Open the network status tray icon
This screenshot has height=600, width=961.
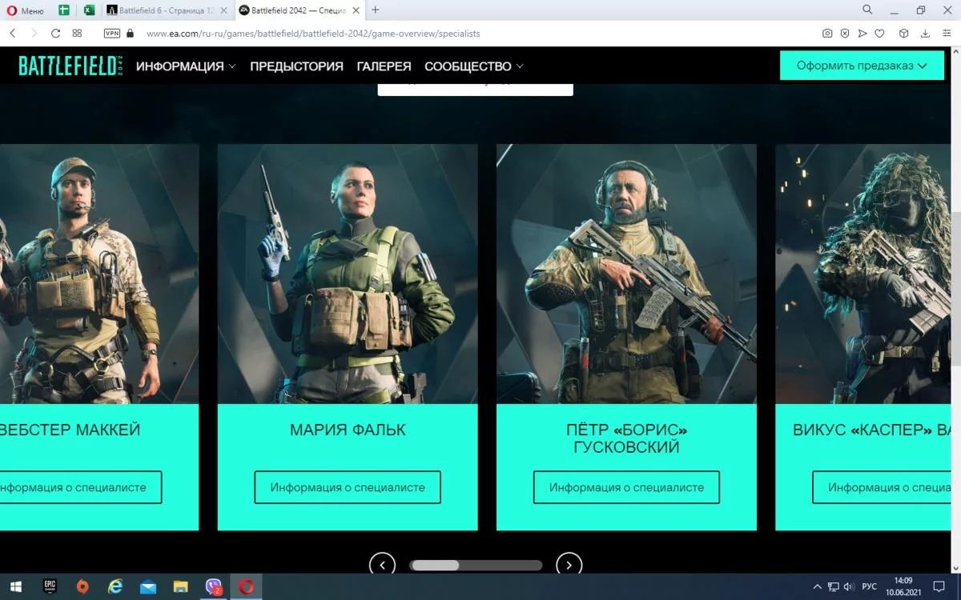click(x=834, y=586)
